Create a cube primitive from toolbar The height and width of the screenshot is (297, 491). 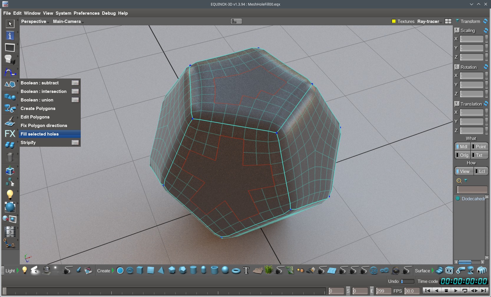(140, 270)
